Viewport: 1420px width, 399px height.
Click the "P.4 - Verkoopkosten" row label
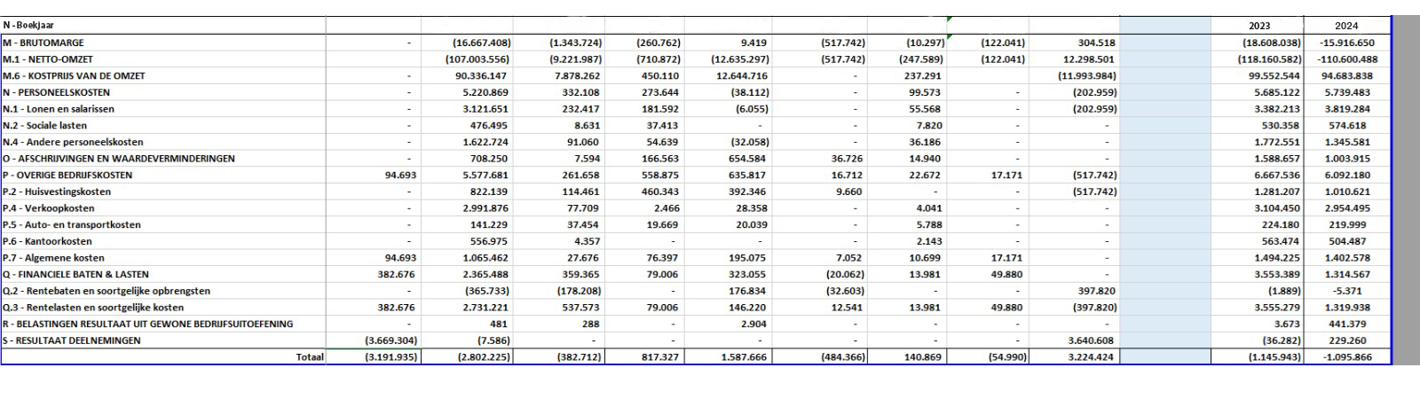[x=50, y=208]
